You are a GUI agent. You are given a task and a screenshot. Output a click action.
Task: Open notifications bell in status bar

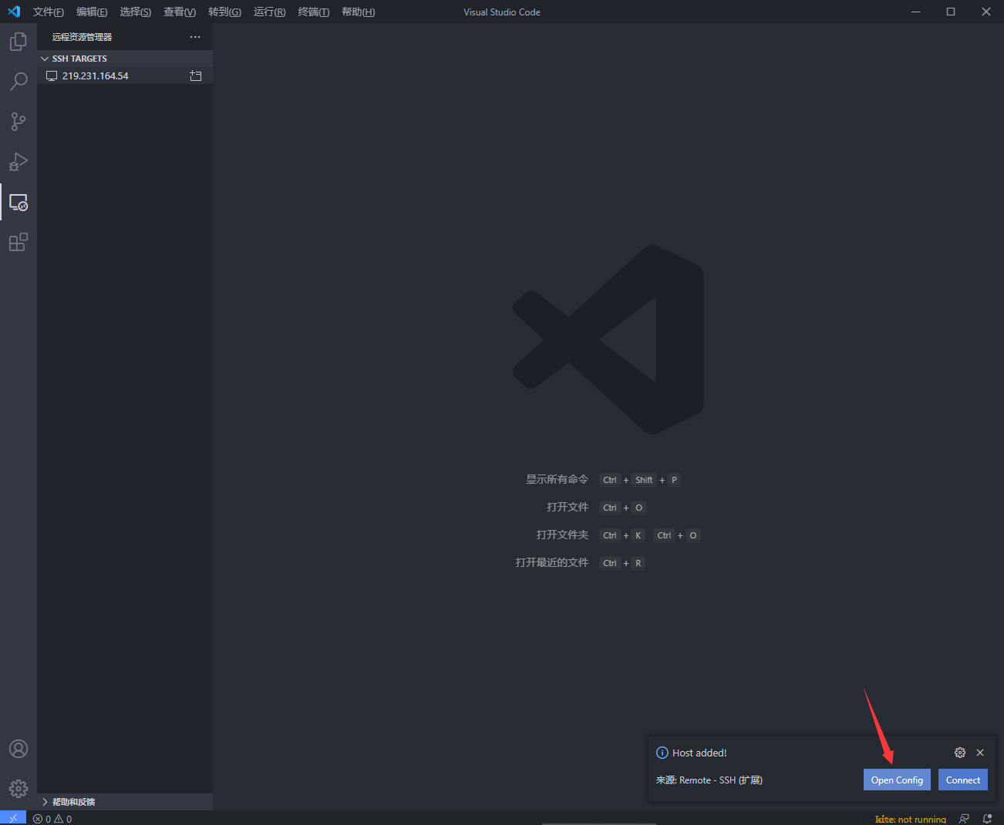coord(987,819)
